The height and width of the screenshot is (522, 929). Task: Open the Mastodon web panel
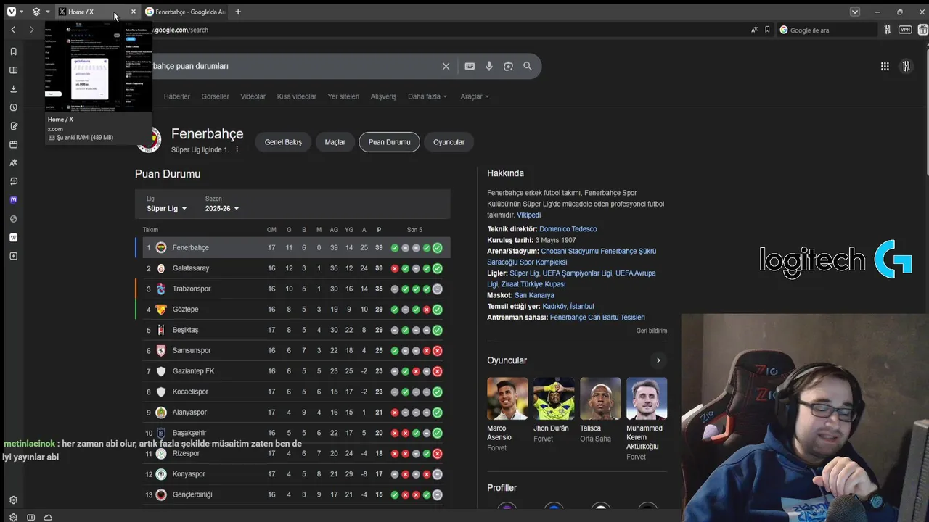13,200
